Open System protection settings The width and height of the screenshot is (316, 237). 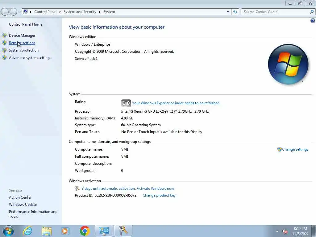[23, 50]
